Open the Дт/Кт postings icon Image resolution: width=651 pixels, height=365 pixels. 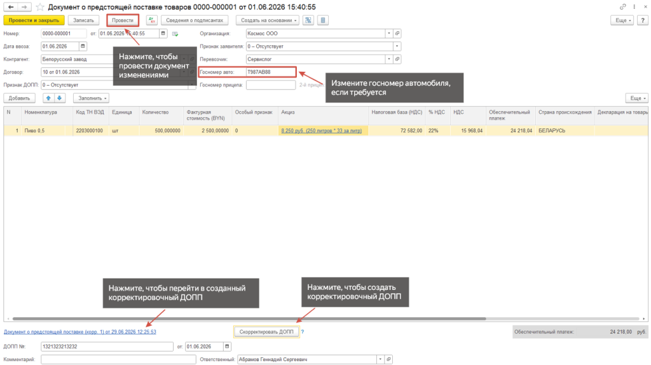152,20
